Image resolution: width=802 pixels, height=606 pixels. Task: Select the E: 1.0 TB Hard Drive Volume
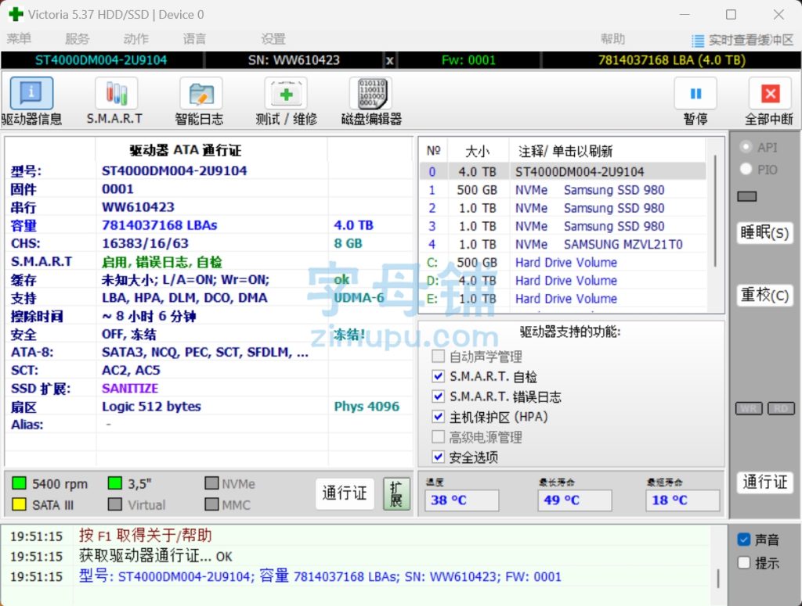[562, 299]
